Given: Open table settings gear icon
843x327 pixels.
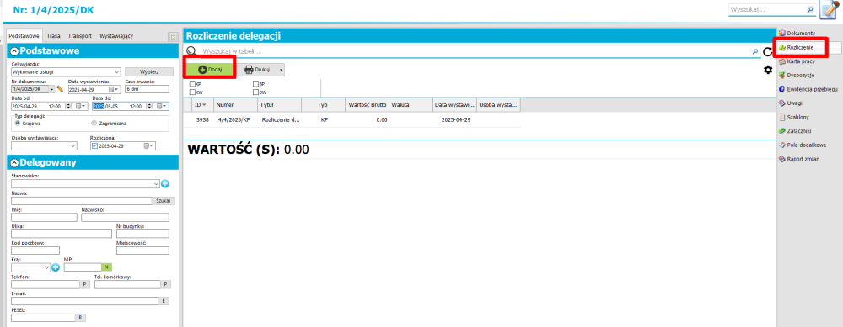Looking at the screenshot, I should pyautogui.click(x=768, y=70).
